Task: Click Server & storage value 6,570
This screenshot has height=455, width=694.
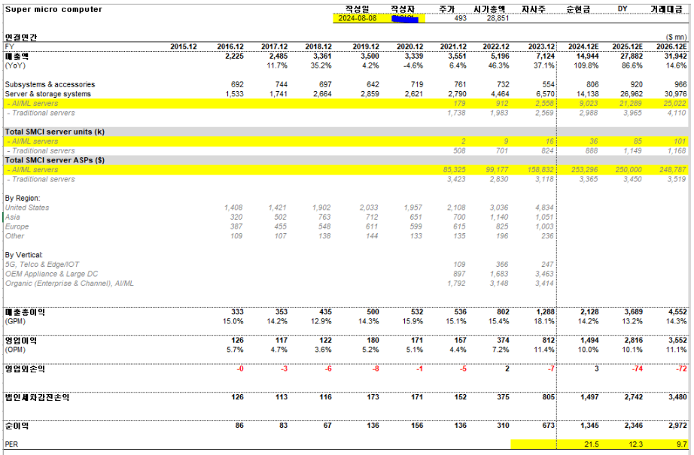Action: click(545, 94)
